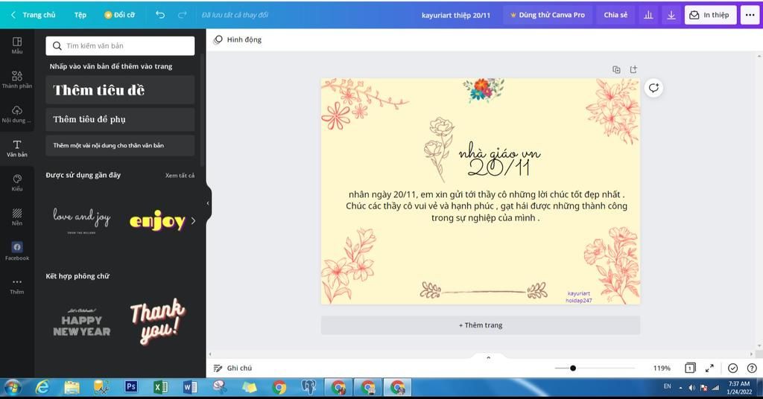Select the 20/11 text on the card
Screen dimensions: 763x399
tap(498, 167)
